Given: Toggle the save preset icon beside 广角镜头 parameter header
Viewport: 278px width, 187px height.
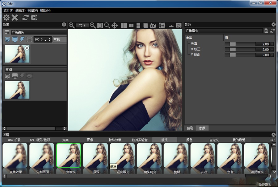Looking at the screenshot, I should pos(266,30).
